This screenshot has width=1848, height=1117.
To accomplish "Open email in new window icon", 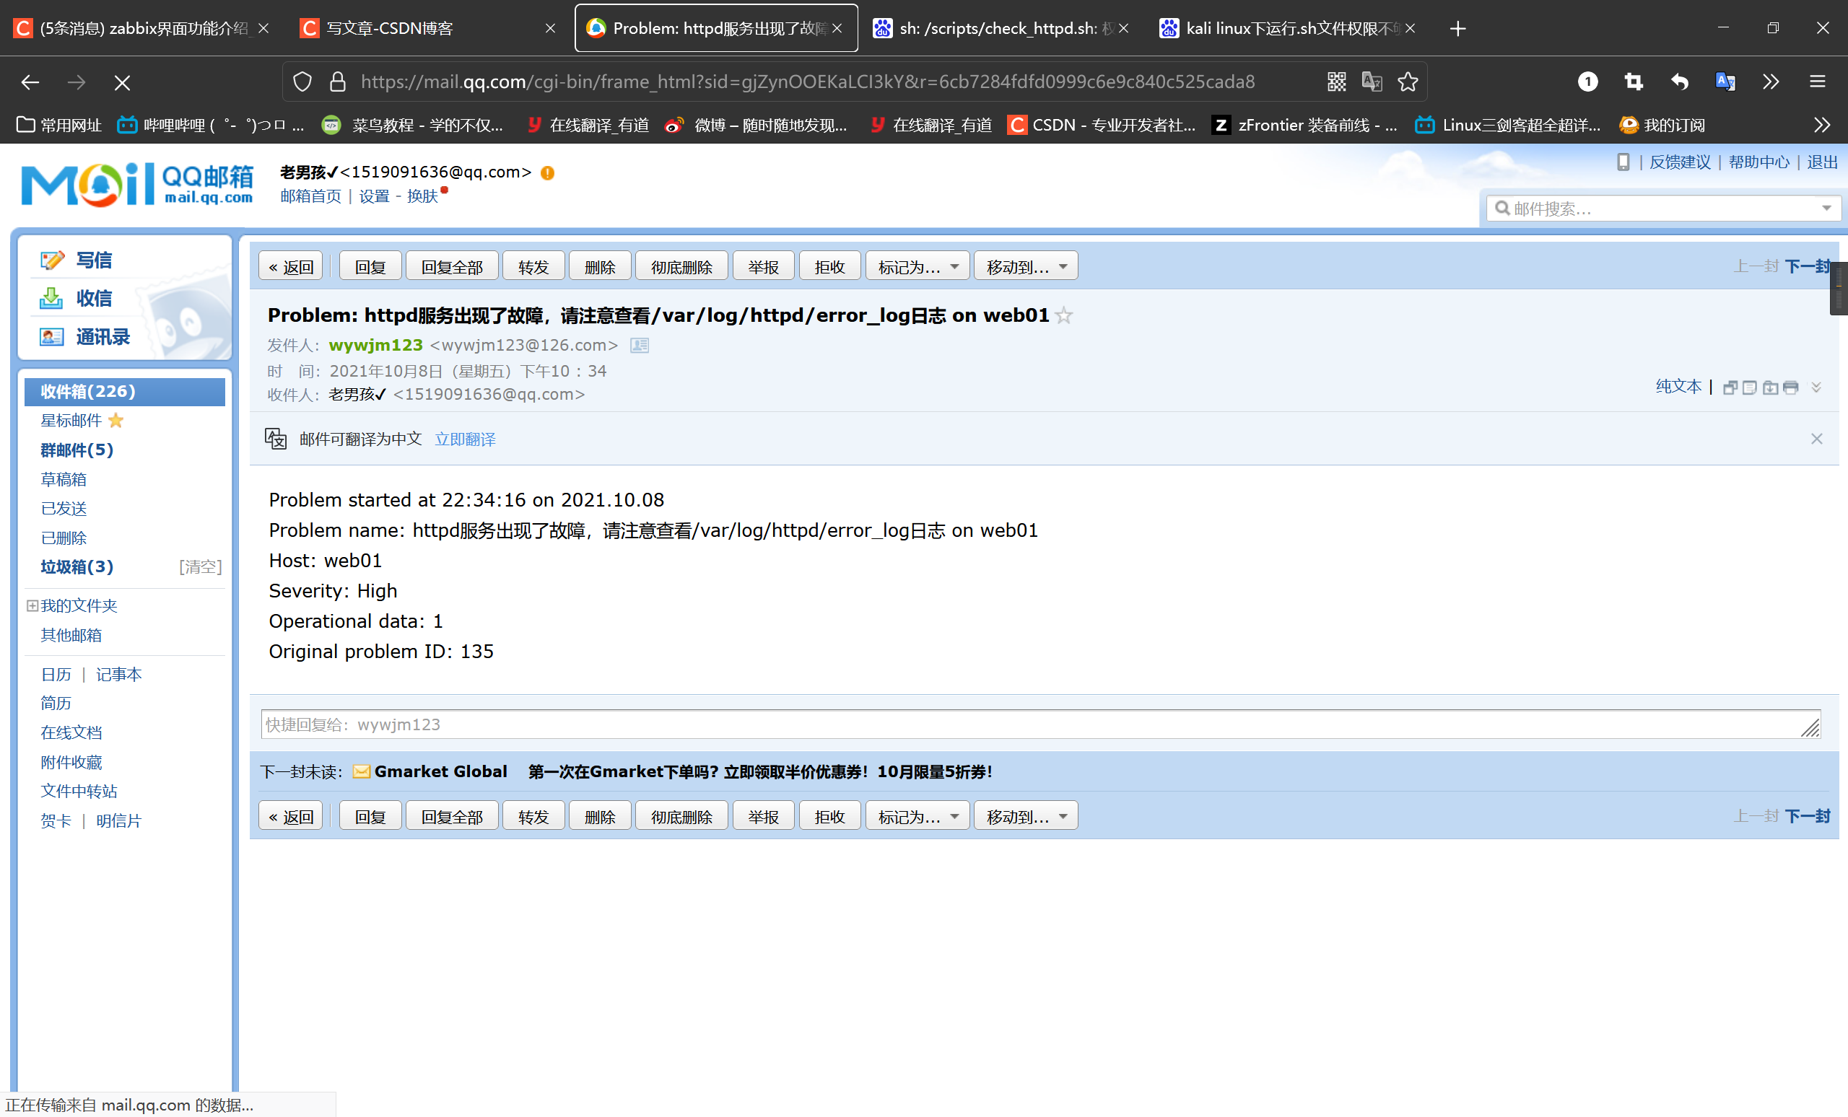I will pyautogui.click(x=1730, y=387).
